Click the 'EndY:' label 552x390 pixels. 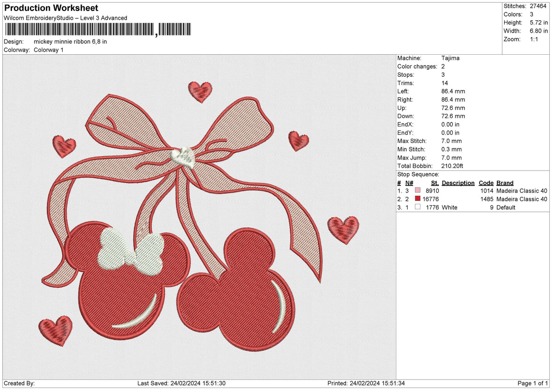coord(406,133)
